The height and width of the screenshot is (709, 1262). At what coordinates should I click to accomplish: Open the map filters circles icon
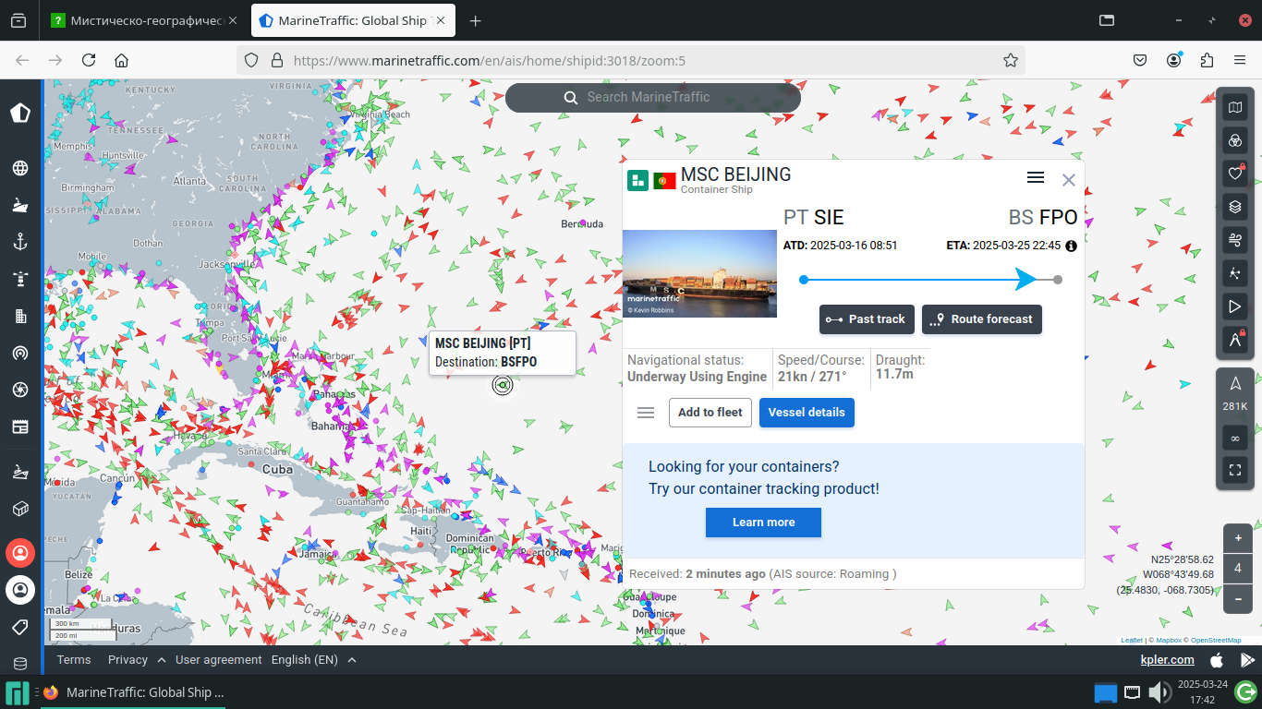coord(1235,140)
